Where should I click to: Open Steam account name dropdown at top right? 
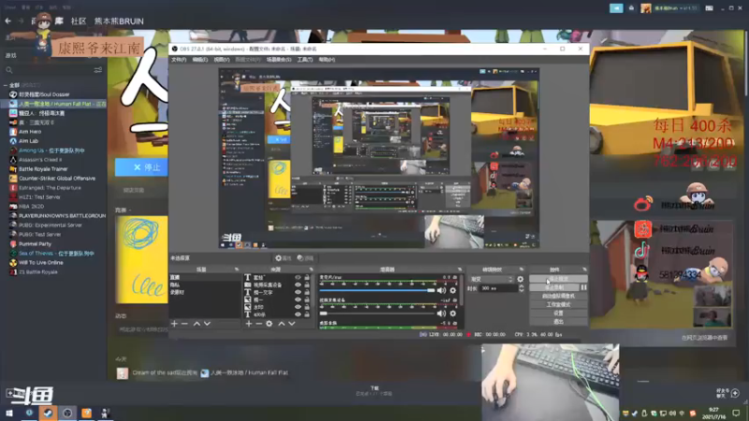[676, 8]
